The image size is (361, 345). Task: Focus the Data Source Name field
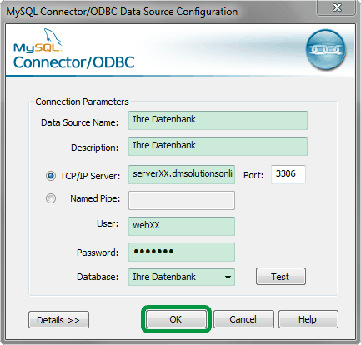coord(218,120)
